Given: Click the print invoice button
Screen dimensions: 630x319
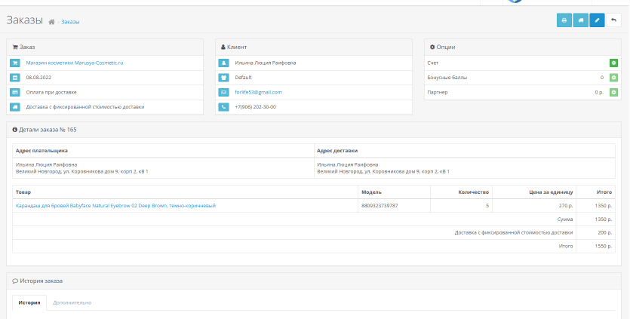Looking at the screenshot, I should 564,20.
